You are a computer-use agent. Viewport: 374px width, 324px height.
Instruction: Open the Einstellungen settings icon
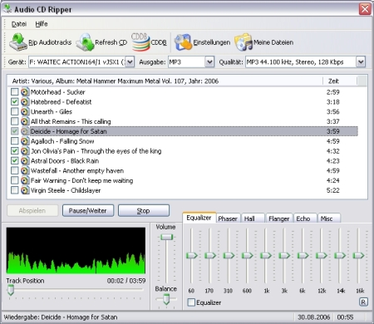coord(183,42)
